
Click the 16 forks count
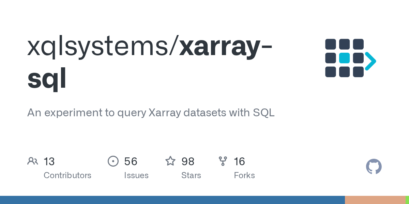[240, 161]
